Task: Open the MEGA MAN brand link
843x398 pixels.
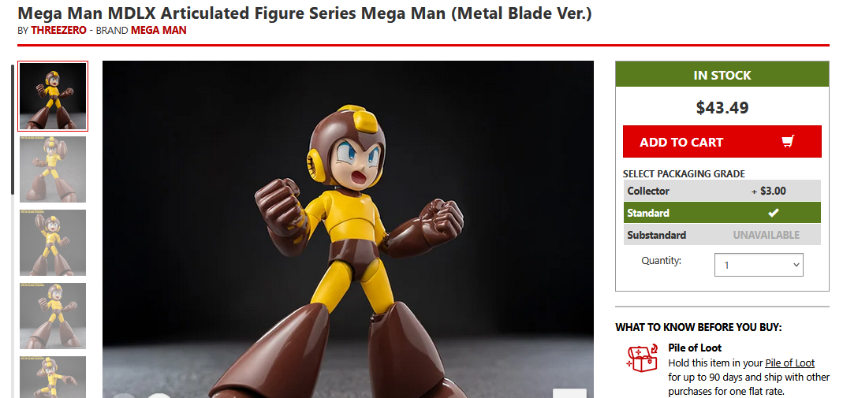Action: (159, 31)
